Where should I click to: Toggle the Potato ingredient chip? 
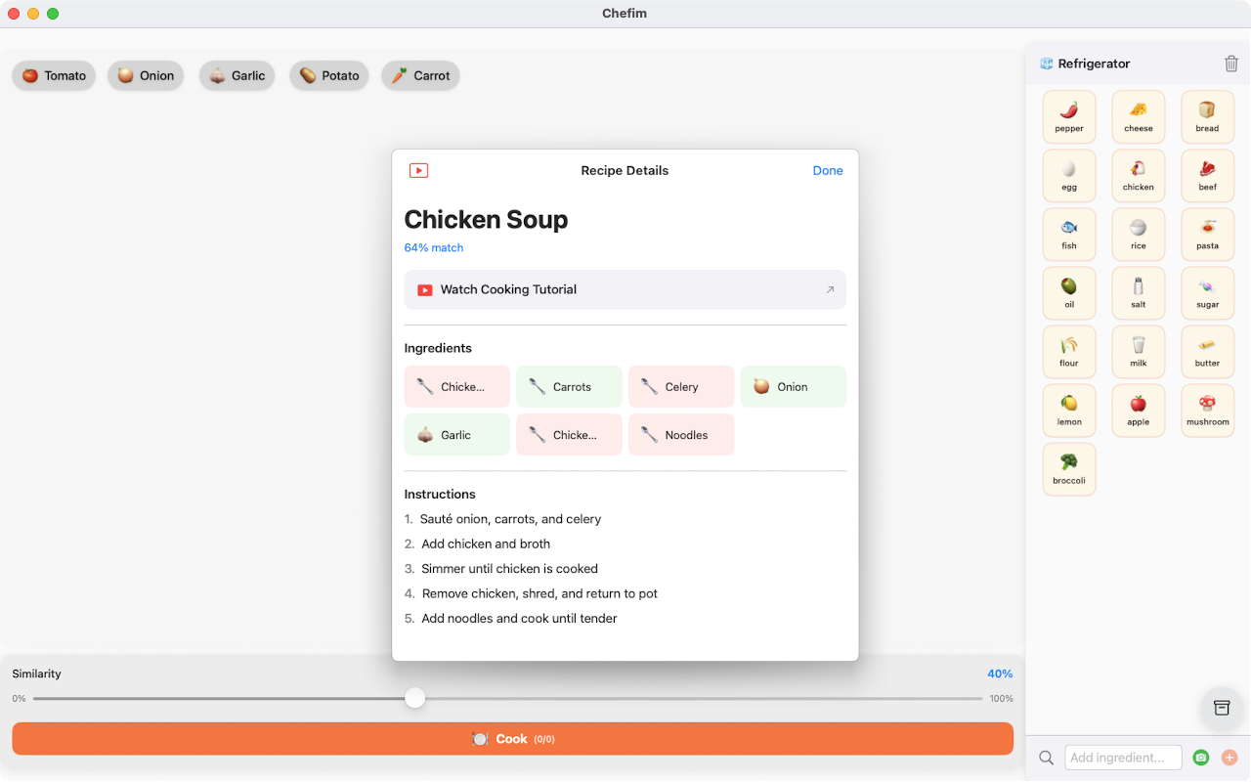pos(328,75)
